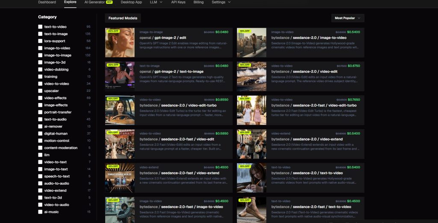The width and height of the screenshot is (438, 223).
Task: Expand the LLM menu in navigation
Action: (156, 2)
